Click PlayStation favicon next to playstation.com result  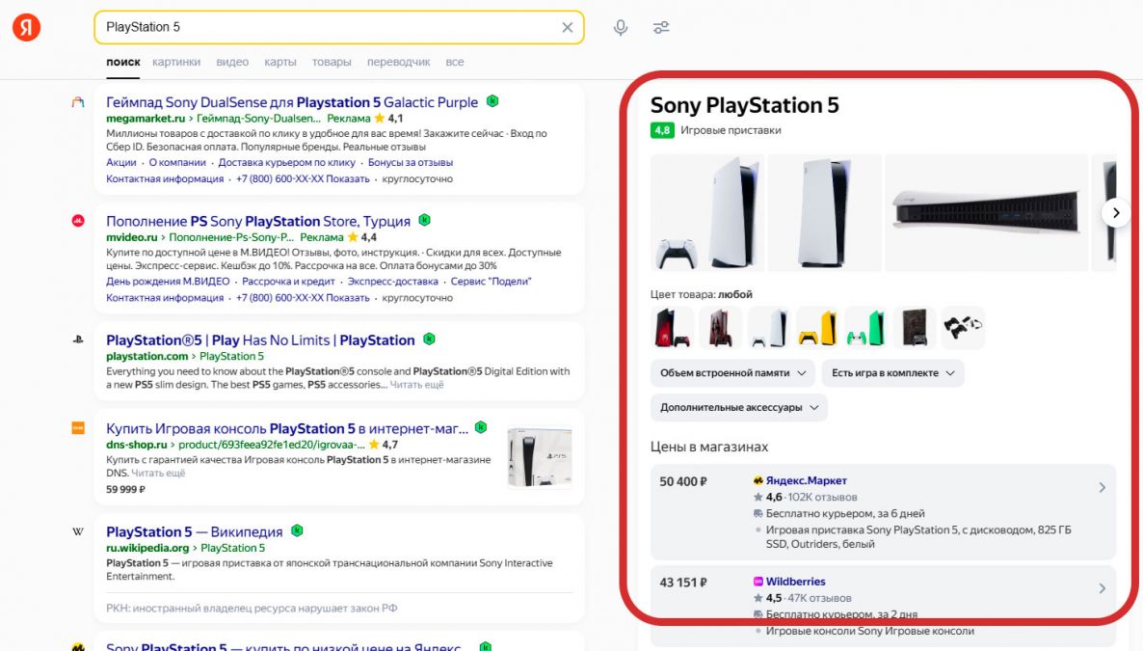78,339
